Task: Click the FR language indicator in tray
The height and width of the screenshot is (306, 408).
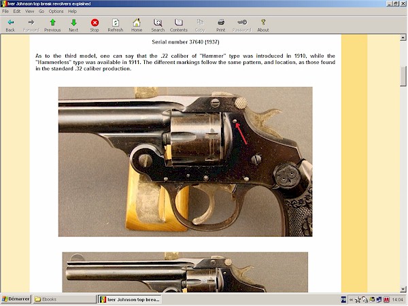Action: pos(343,300)
